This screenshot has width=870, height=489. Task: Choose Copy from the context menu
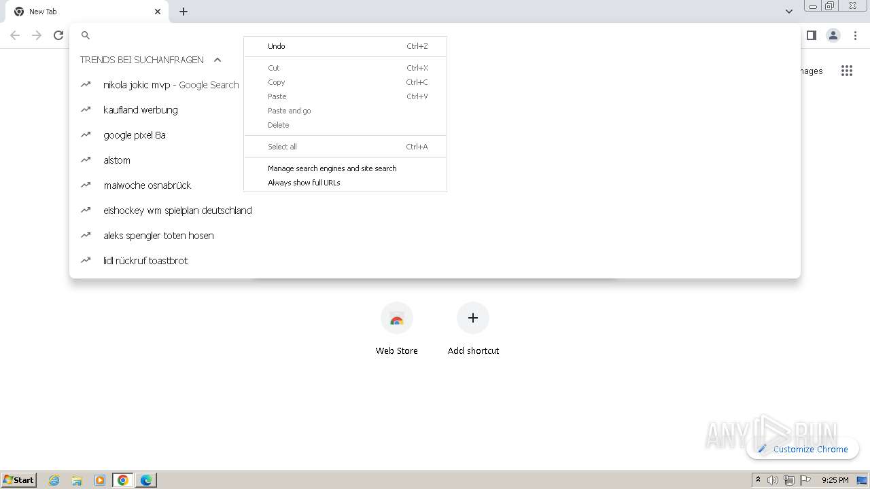pyautogui.click(x=345, y=82)
